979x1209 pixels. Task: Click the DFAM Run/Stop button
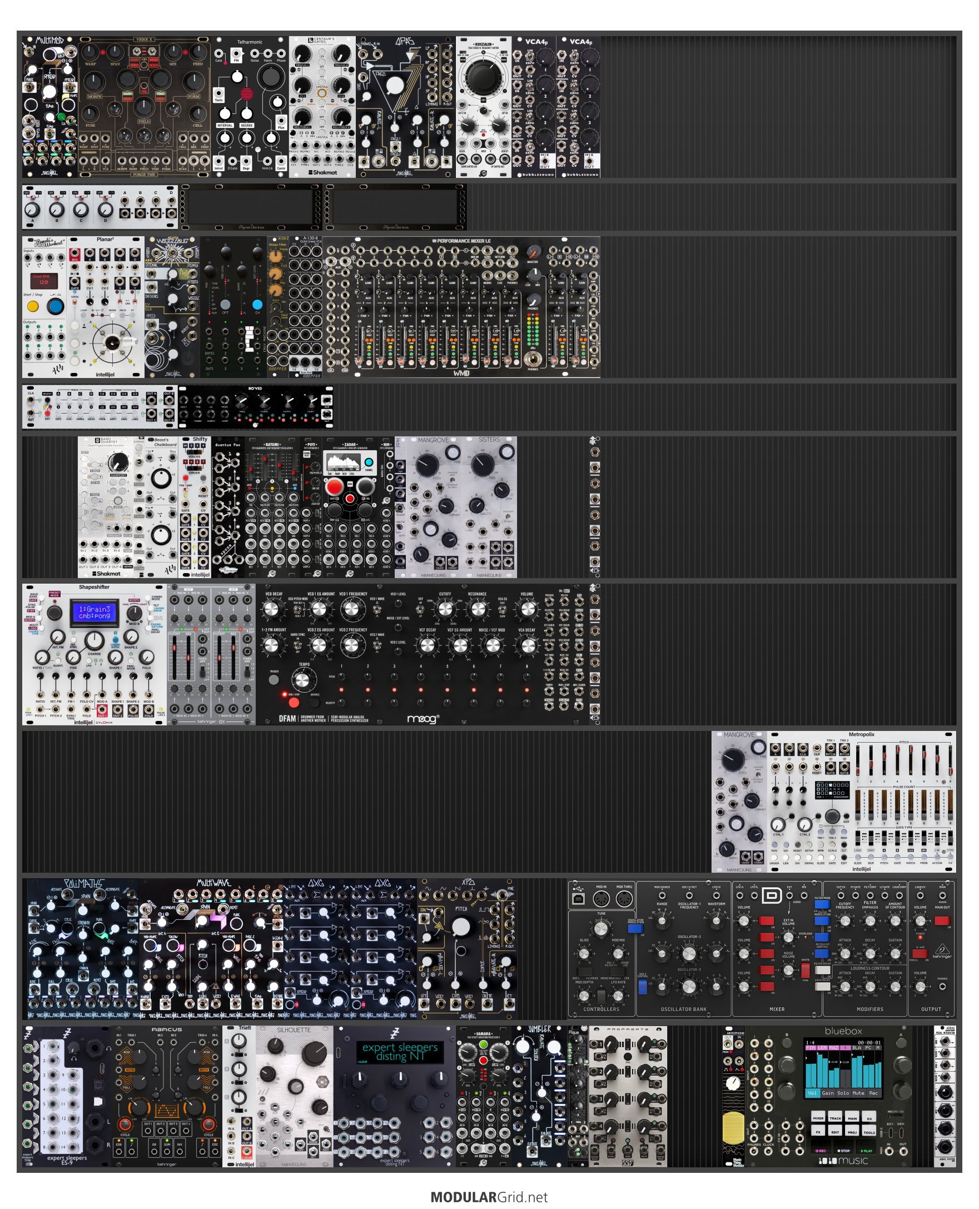pos(294,702)
